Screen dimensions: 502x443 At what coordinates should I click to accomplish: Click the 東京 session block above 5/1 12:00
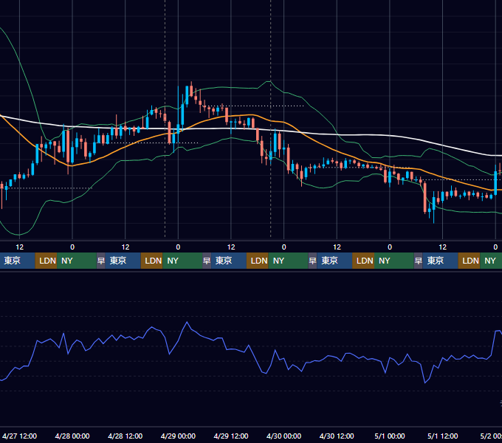click(x=440, y=261)
